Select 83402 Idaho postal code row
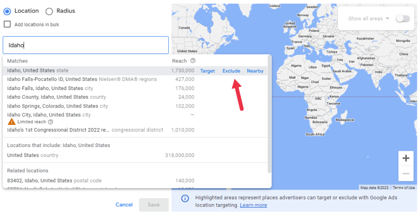 [x=135, y=181]
